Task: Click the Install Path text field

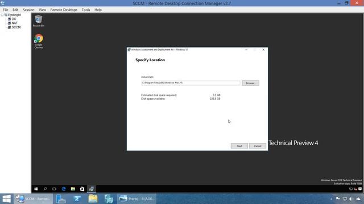Action: click(x=191, y=83)
